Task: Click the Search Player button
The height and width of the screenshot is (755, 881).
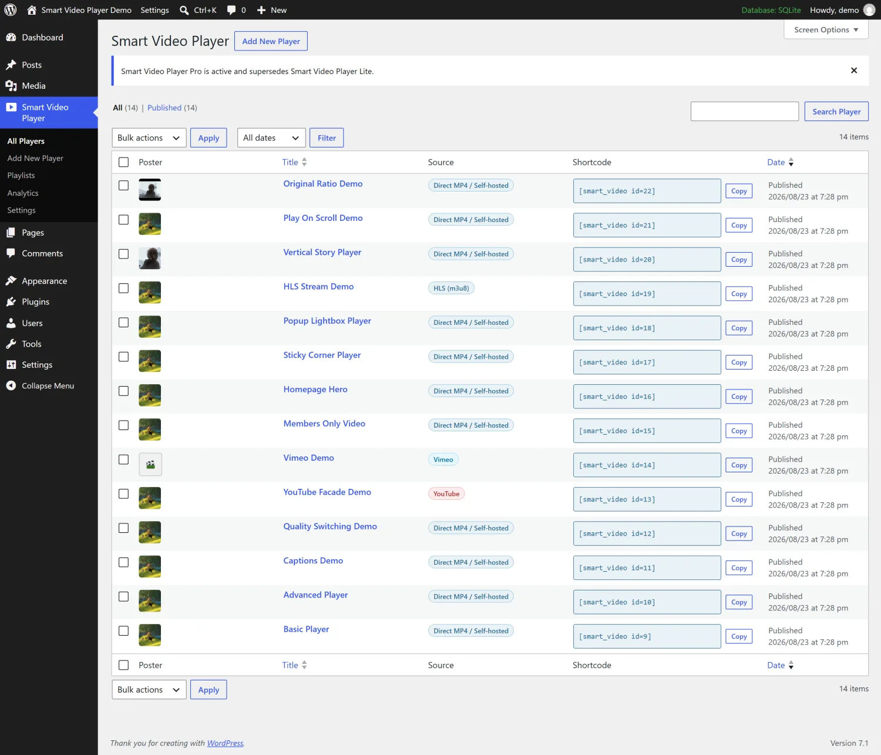Action: pos(836,112)
